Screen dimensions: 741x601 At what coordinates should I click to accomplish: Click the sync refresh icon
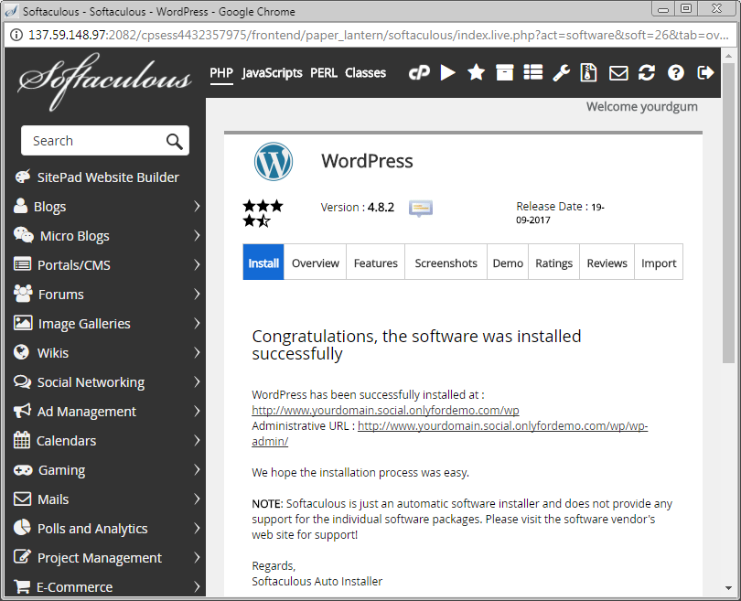coord(647,73)
